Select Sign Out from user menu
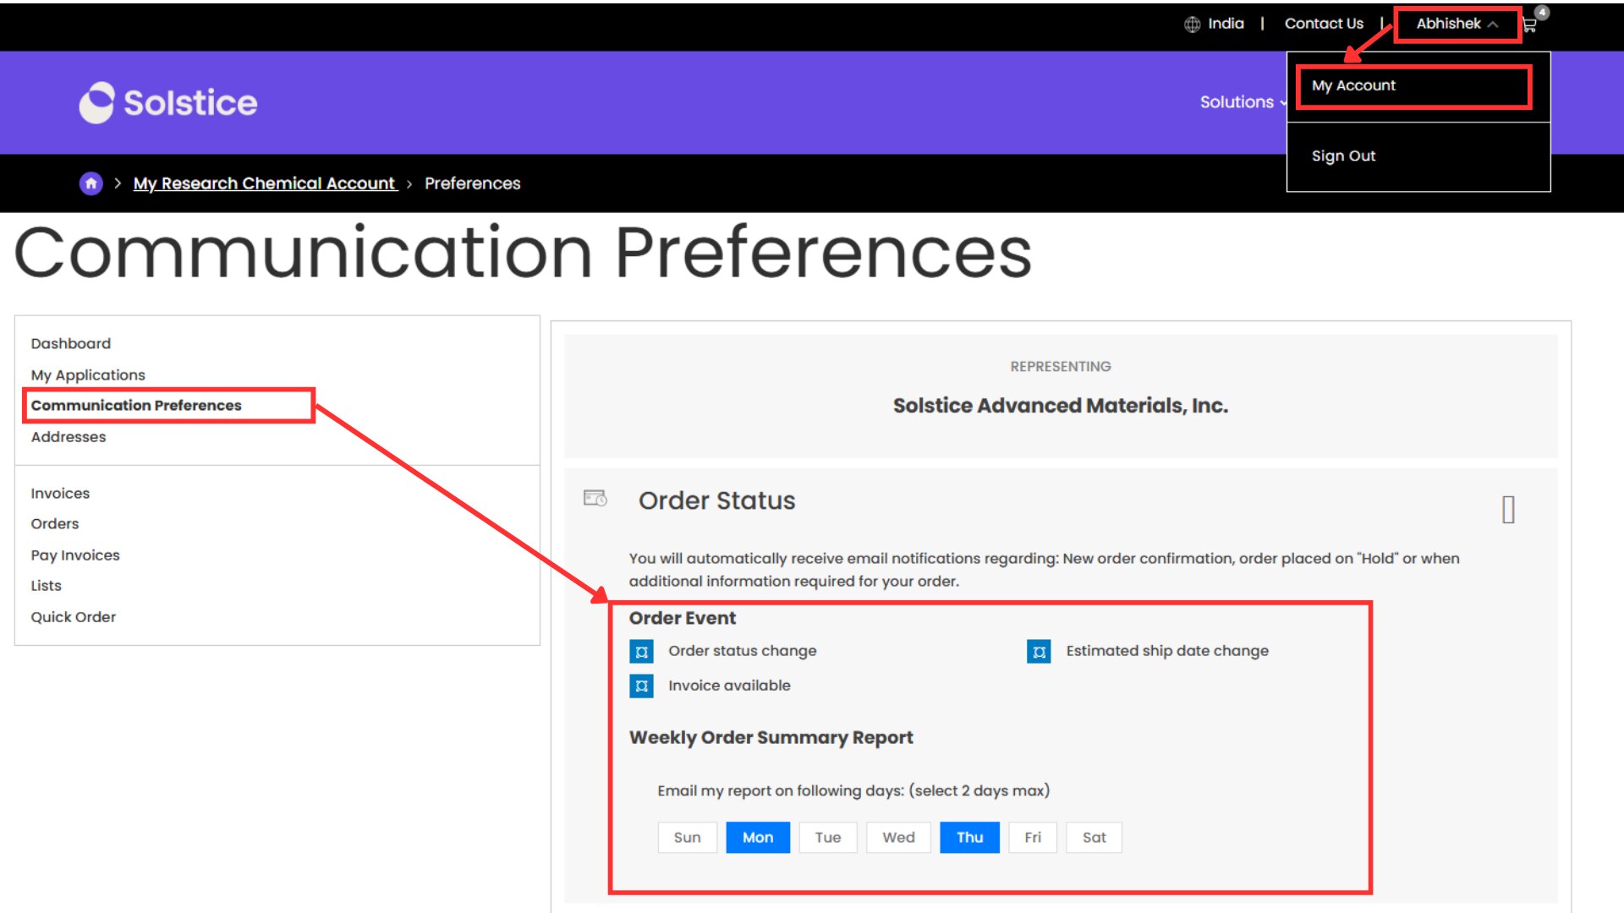 coord(1343,156)
